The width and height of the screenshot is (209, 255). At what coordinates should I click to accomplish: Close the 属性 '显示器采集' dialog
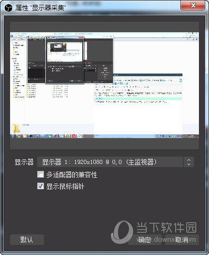coord(193,5)
